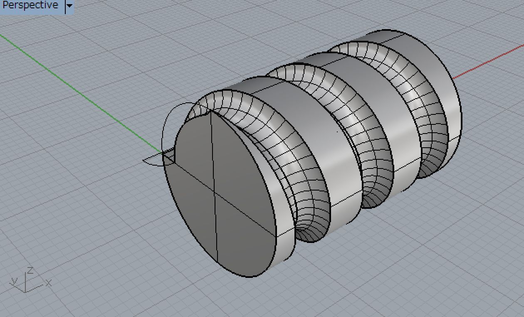This screenshot has width=524, height=317.
Task: Click the Perspective viewport title label
Action: click(30, 6)
